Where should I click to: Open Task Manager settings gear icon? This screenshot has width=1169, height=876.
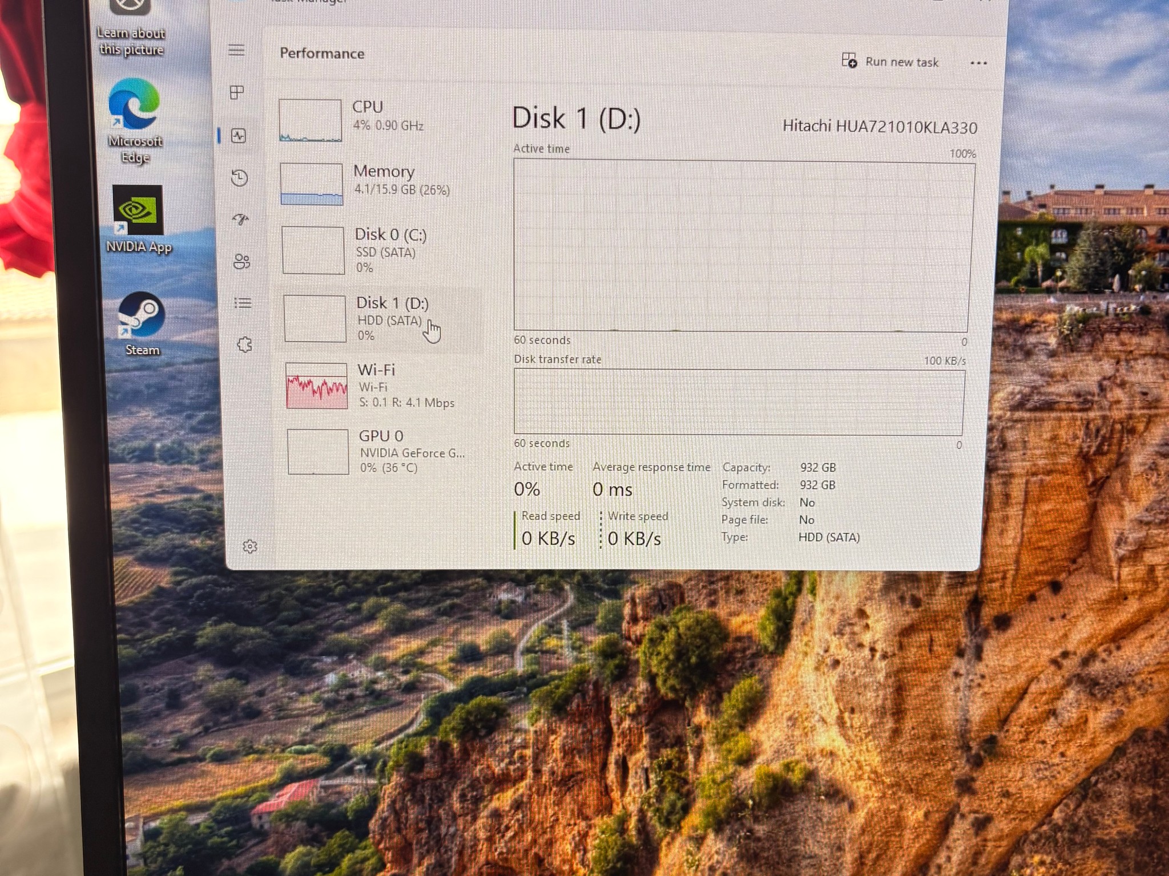(250, 546)
